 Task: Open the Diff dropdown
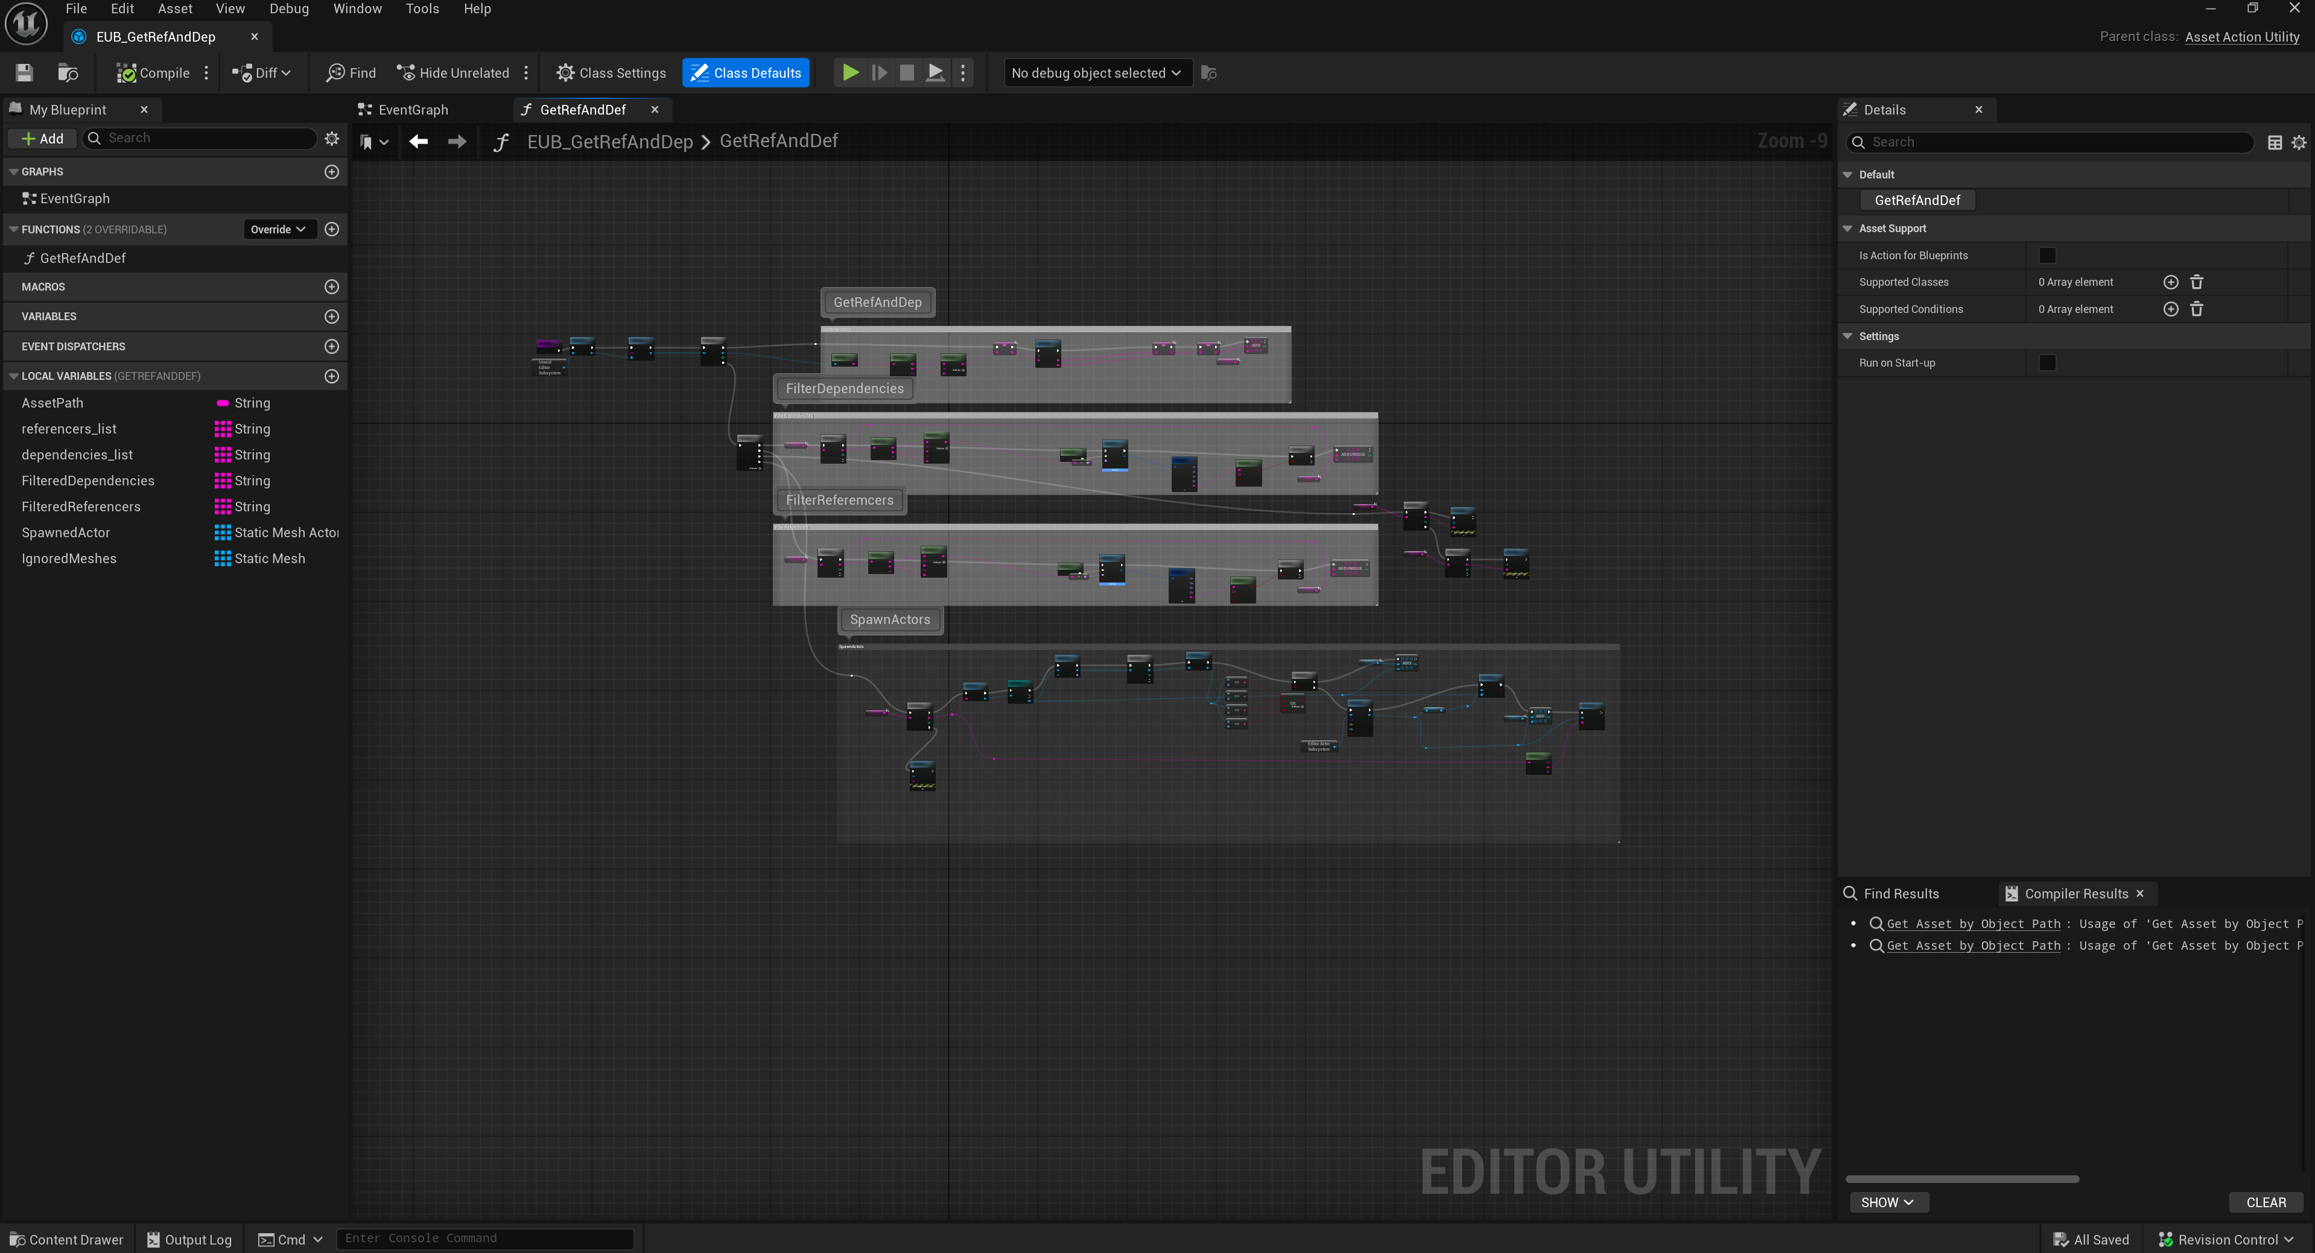coord(261,73)
